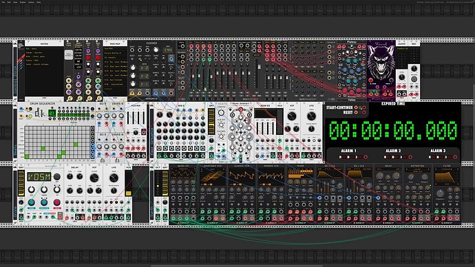475x267 pixels.
Task: Click the VCA MIX first channel fader
Action: (129, 118)
